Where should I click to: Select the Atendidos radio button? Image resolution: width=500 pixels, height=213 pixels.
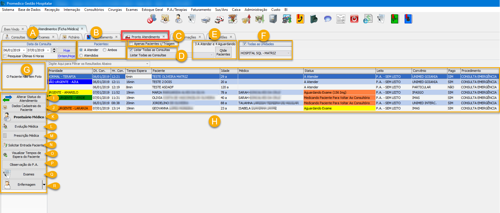(x=81, y=55)
